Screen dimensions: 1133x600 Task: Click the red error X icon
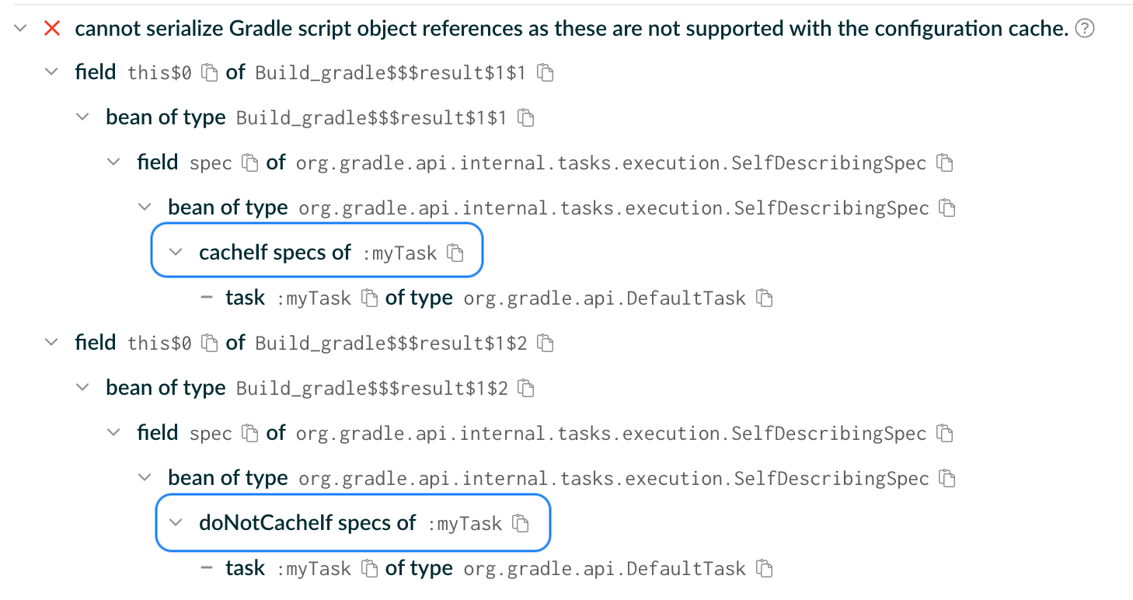(51, 28)
